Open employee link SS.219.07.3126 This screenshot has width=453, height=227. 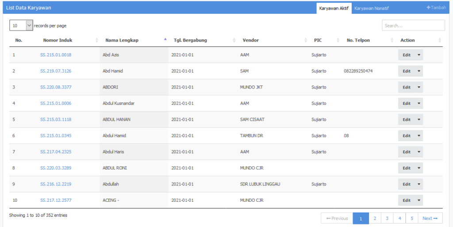click(56, 71)
